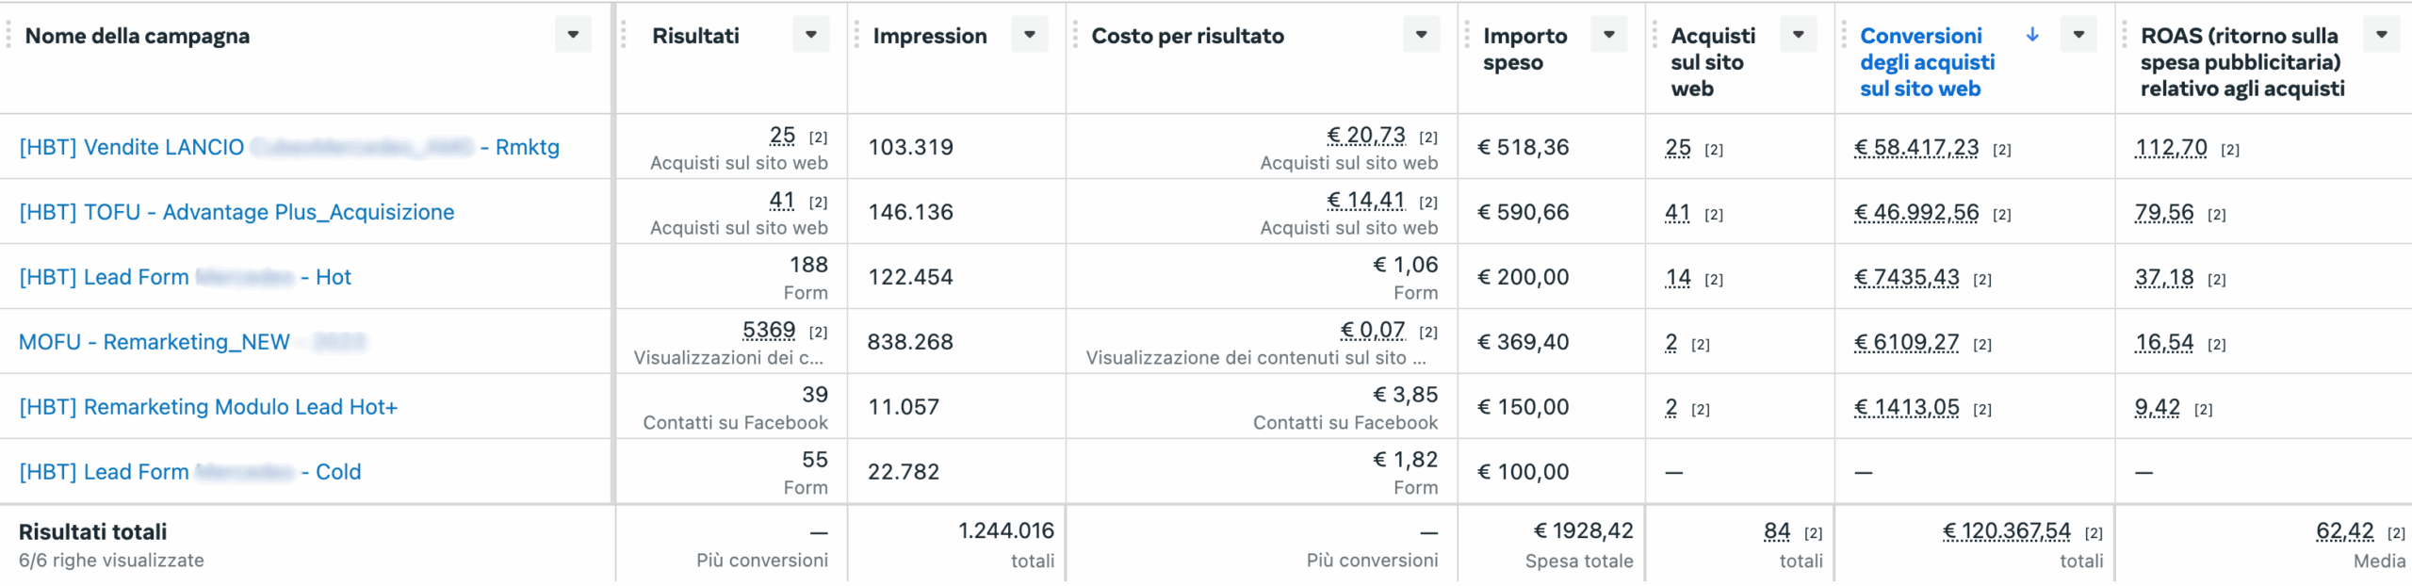
Task: Open the TOFU - Advantage Plus_Acquisizione campaign
Action: coord(236,212)
